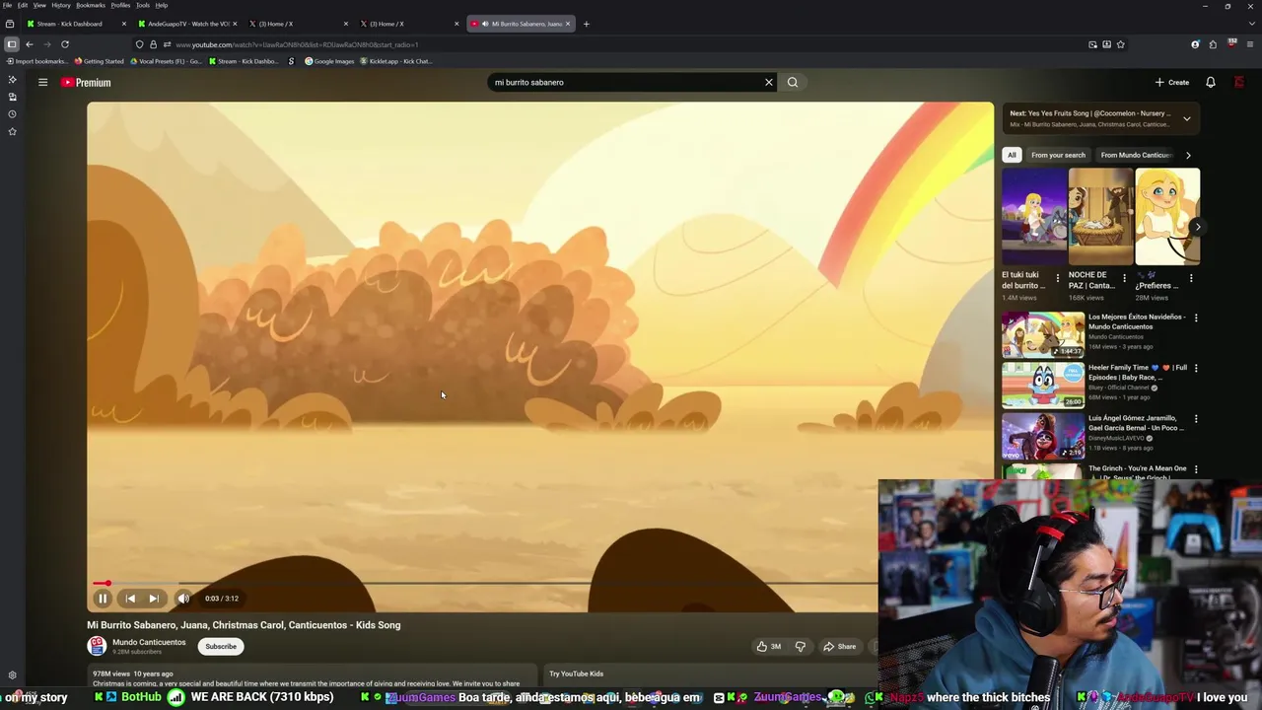The image size is (1262, 710).
Task: Go to the YouTube Premium home logo
Action: (x=86, y=83)
